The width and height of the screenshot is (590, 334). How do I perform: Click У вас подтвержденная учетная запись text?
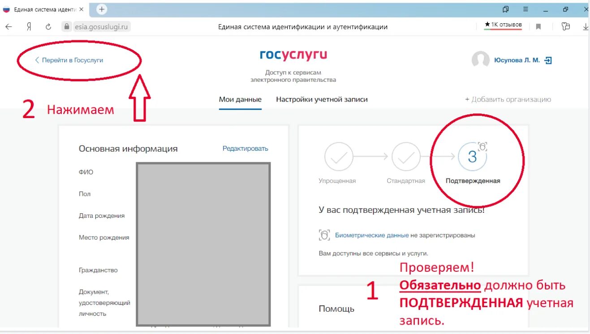(x=402, y=209)
